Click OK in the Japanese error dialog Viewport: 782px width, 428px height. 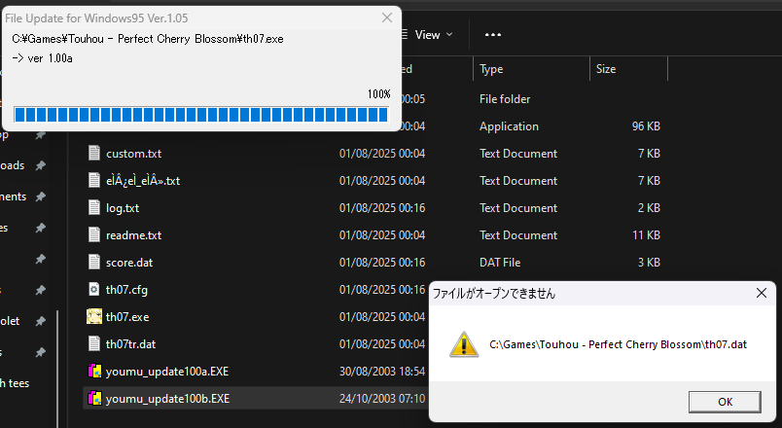[725, 402]
